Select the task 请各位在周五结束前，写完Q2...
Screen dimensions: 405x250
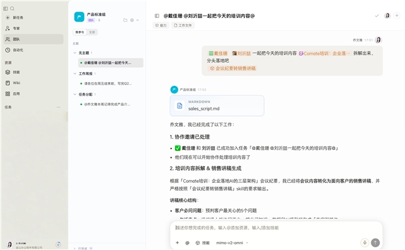pyautogui.click(x=110, y=83)
